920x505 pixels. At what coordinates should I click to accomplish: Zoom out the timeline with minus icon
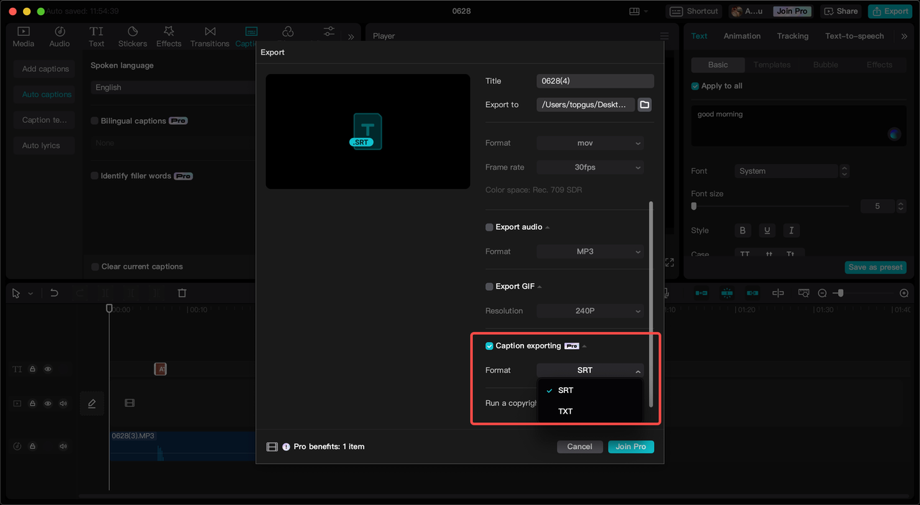click(822, 293)
